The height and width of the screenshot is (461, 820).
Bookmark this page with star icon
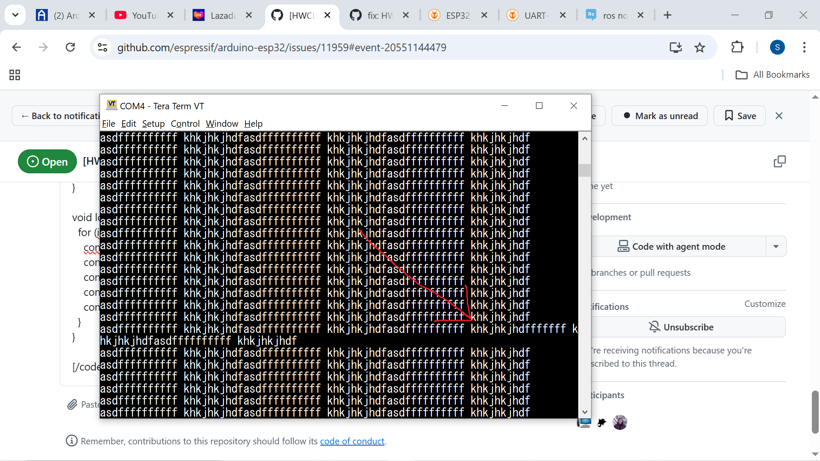[700, 47]
